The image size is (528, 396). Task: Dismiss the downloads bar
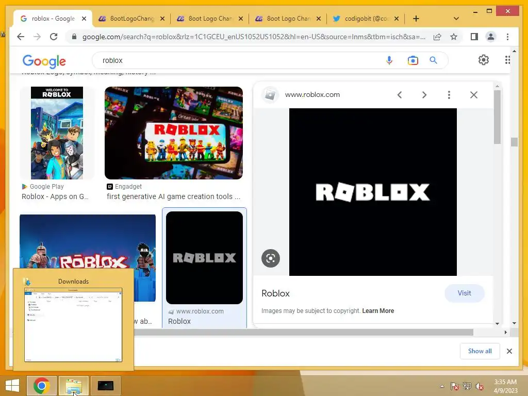point(509,351)
